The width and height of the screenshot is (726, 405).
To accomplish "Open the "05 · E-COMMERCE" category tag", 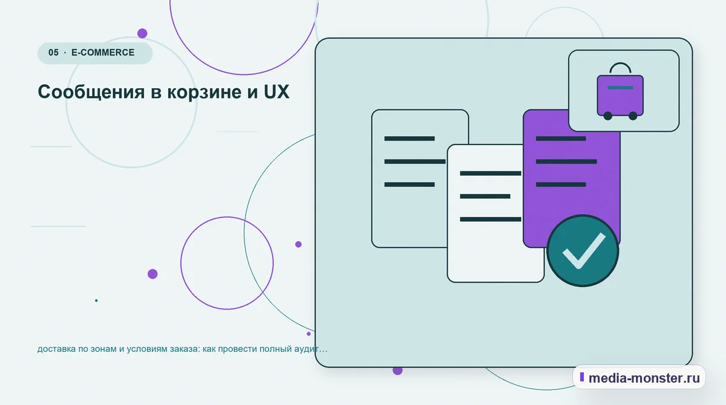I will tap(95, 53).
